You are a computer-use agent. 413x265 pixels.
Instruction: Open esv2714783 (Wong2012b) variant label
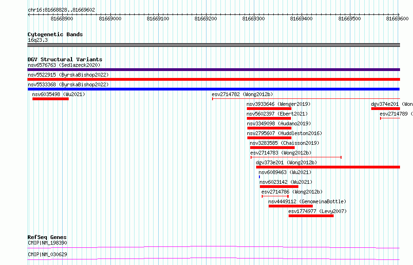coord(281,153)
